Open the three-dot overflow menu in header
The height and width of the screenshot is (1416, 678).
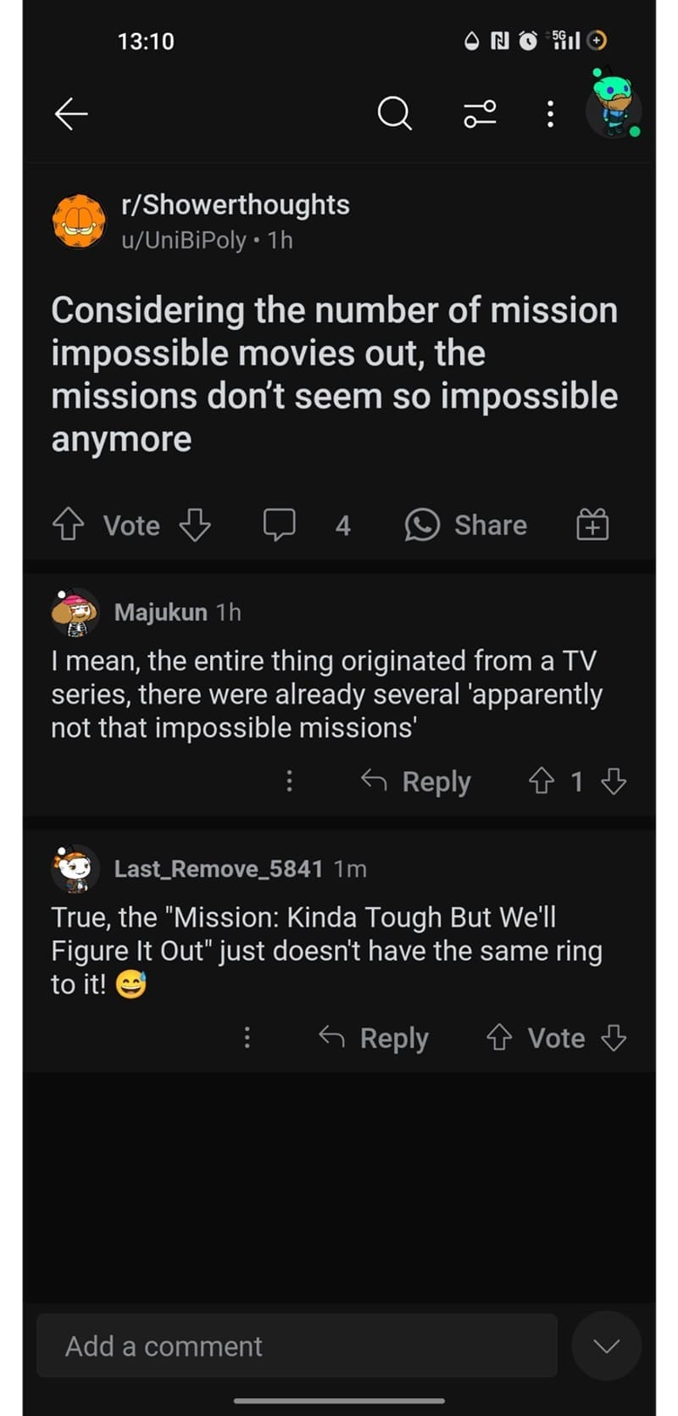click(x=550, y=114)
